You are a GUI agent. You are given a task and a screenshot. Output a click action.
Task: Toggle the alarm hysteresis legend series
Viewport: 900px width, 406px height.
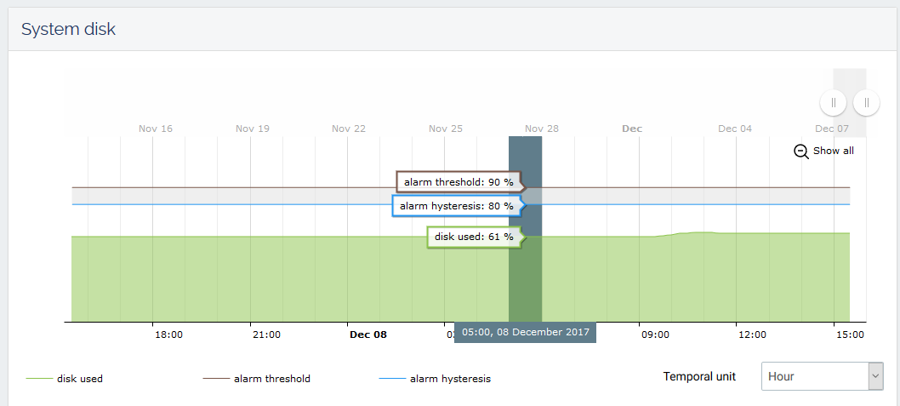(450, 379)
